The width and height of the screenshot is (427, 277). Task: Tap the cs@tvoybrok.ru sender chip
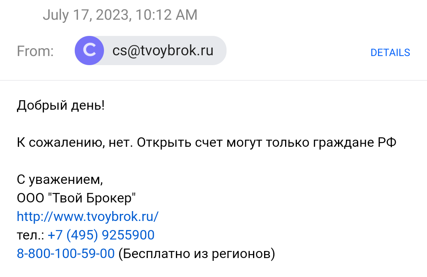(162, 51)
